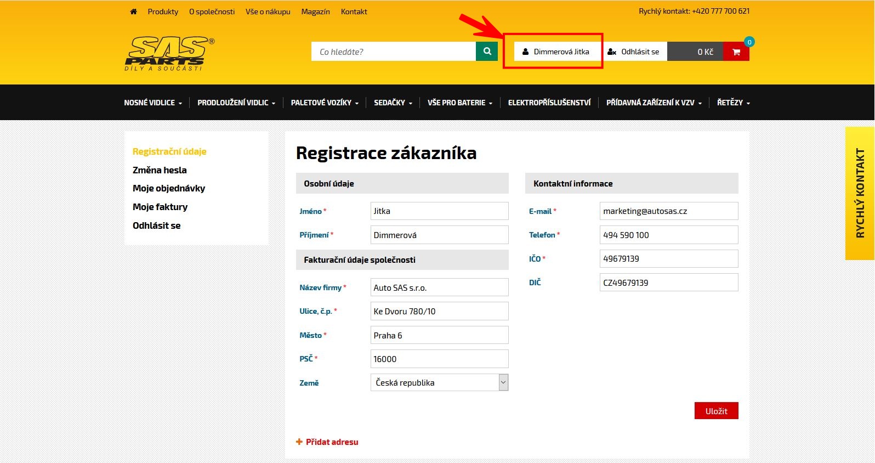
Task: Click the home icon in top navigation
Action: (x=133, y=12)
